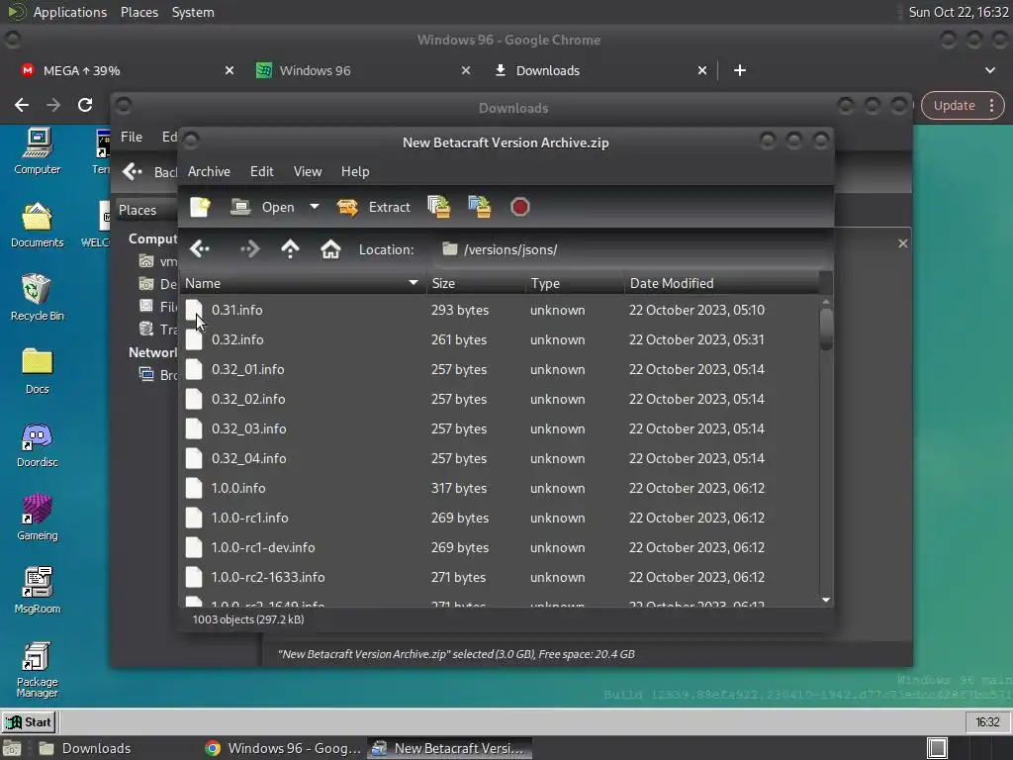
Task: Open Package Manager desktop icon
Action: (x=37, y=670)
